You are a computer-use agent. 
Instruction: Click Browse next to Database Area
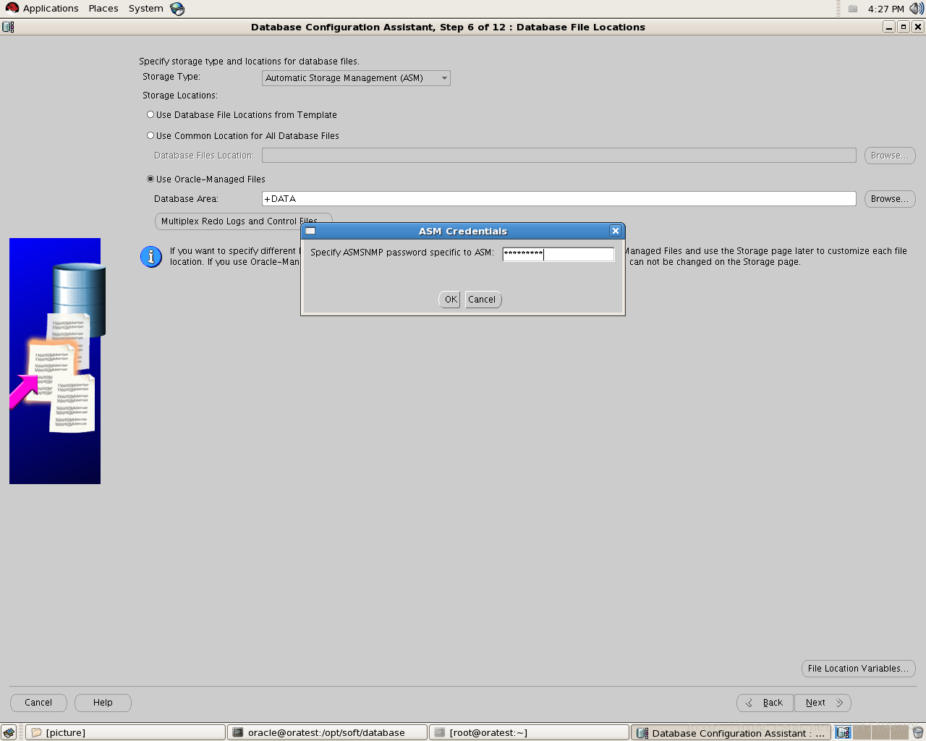(x=890, y=199)
